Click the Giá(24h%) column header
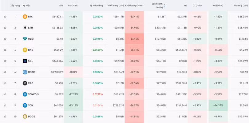This screenshot has width=249, height=123. (73, 6)
